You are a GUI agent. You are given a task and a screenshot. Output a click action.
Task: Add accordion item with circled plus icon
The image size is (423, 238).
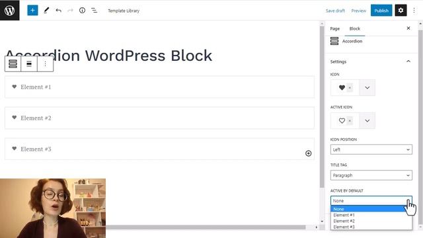click(309, 153)
